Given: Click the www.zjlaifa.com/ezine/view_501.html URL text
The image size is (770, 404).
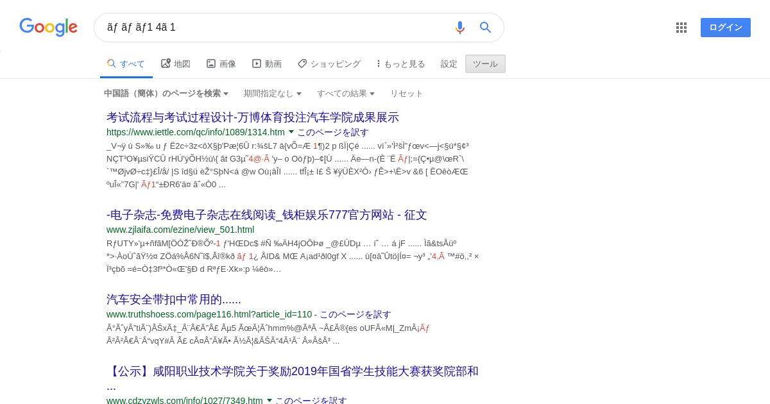Looking at the screenshot, I should pos(180,230).
